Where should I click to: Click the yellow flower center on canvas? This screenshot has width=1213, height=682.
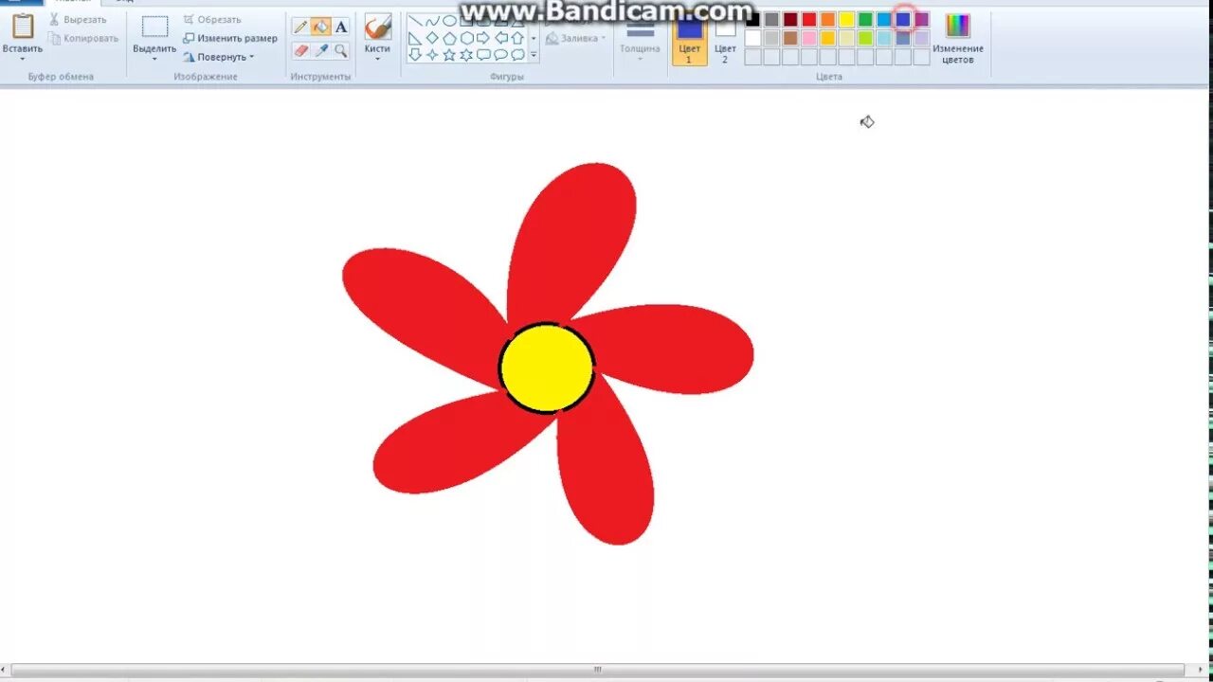point(547,368)
